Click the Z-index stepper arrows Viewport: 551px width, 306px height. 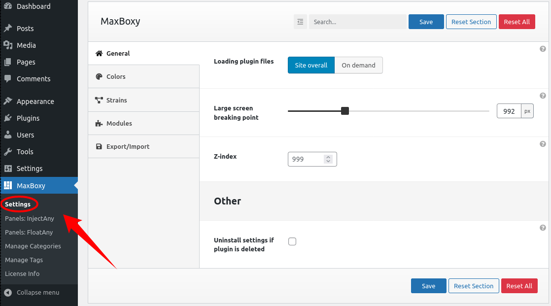(x=328, y=159)
